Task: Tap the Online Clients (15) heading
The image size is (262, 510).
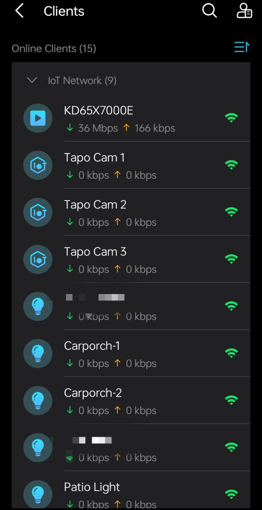Action: pos(54,48)
